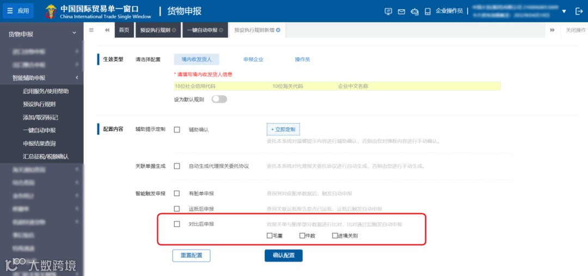
Task: Click the 重置配置 button
Action: [x=191, y=255]
